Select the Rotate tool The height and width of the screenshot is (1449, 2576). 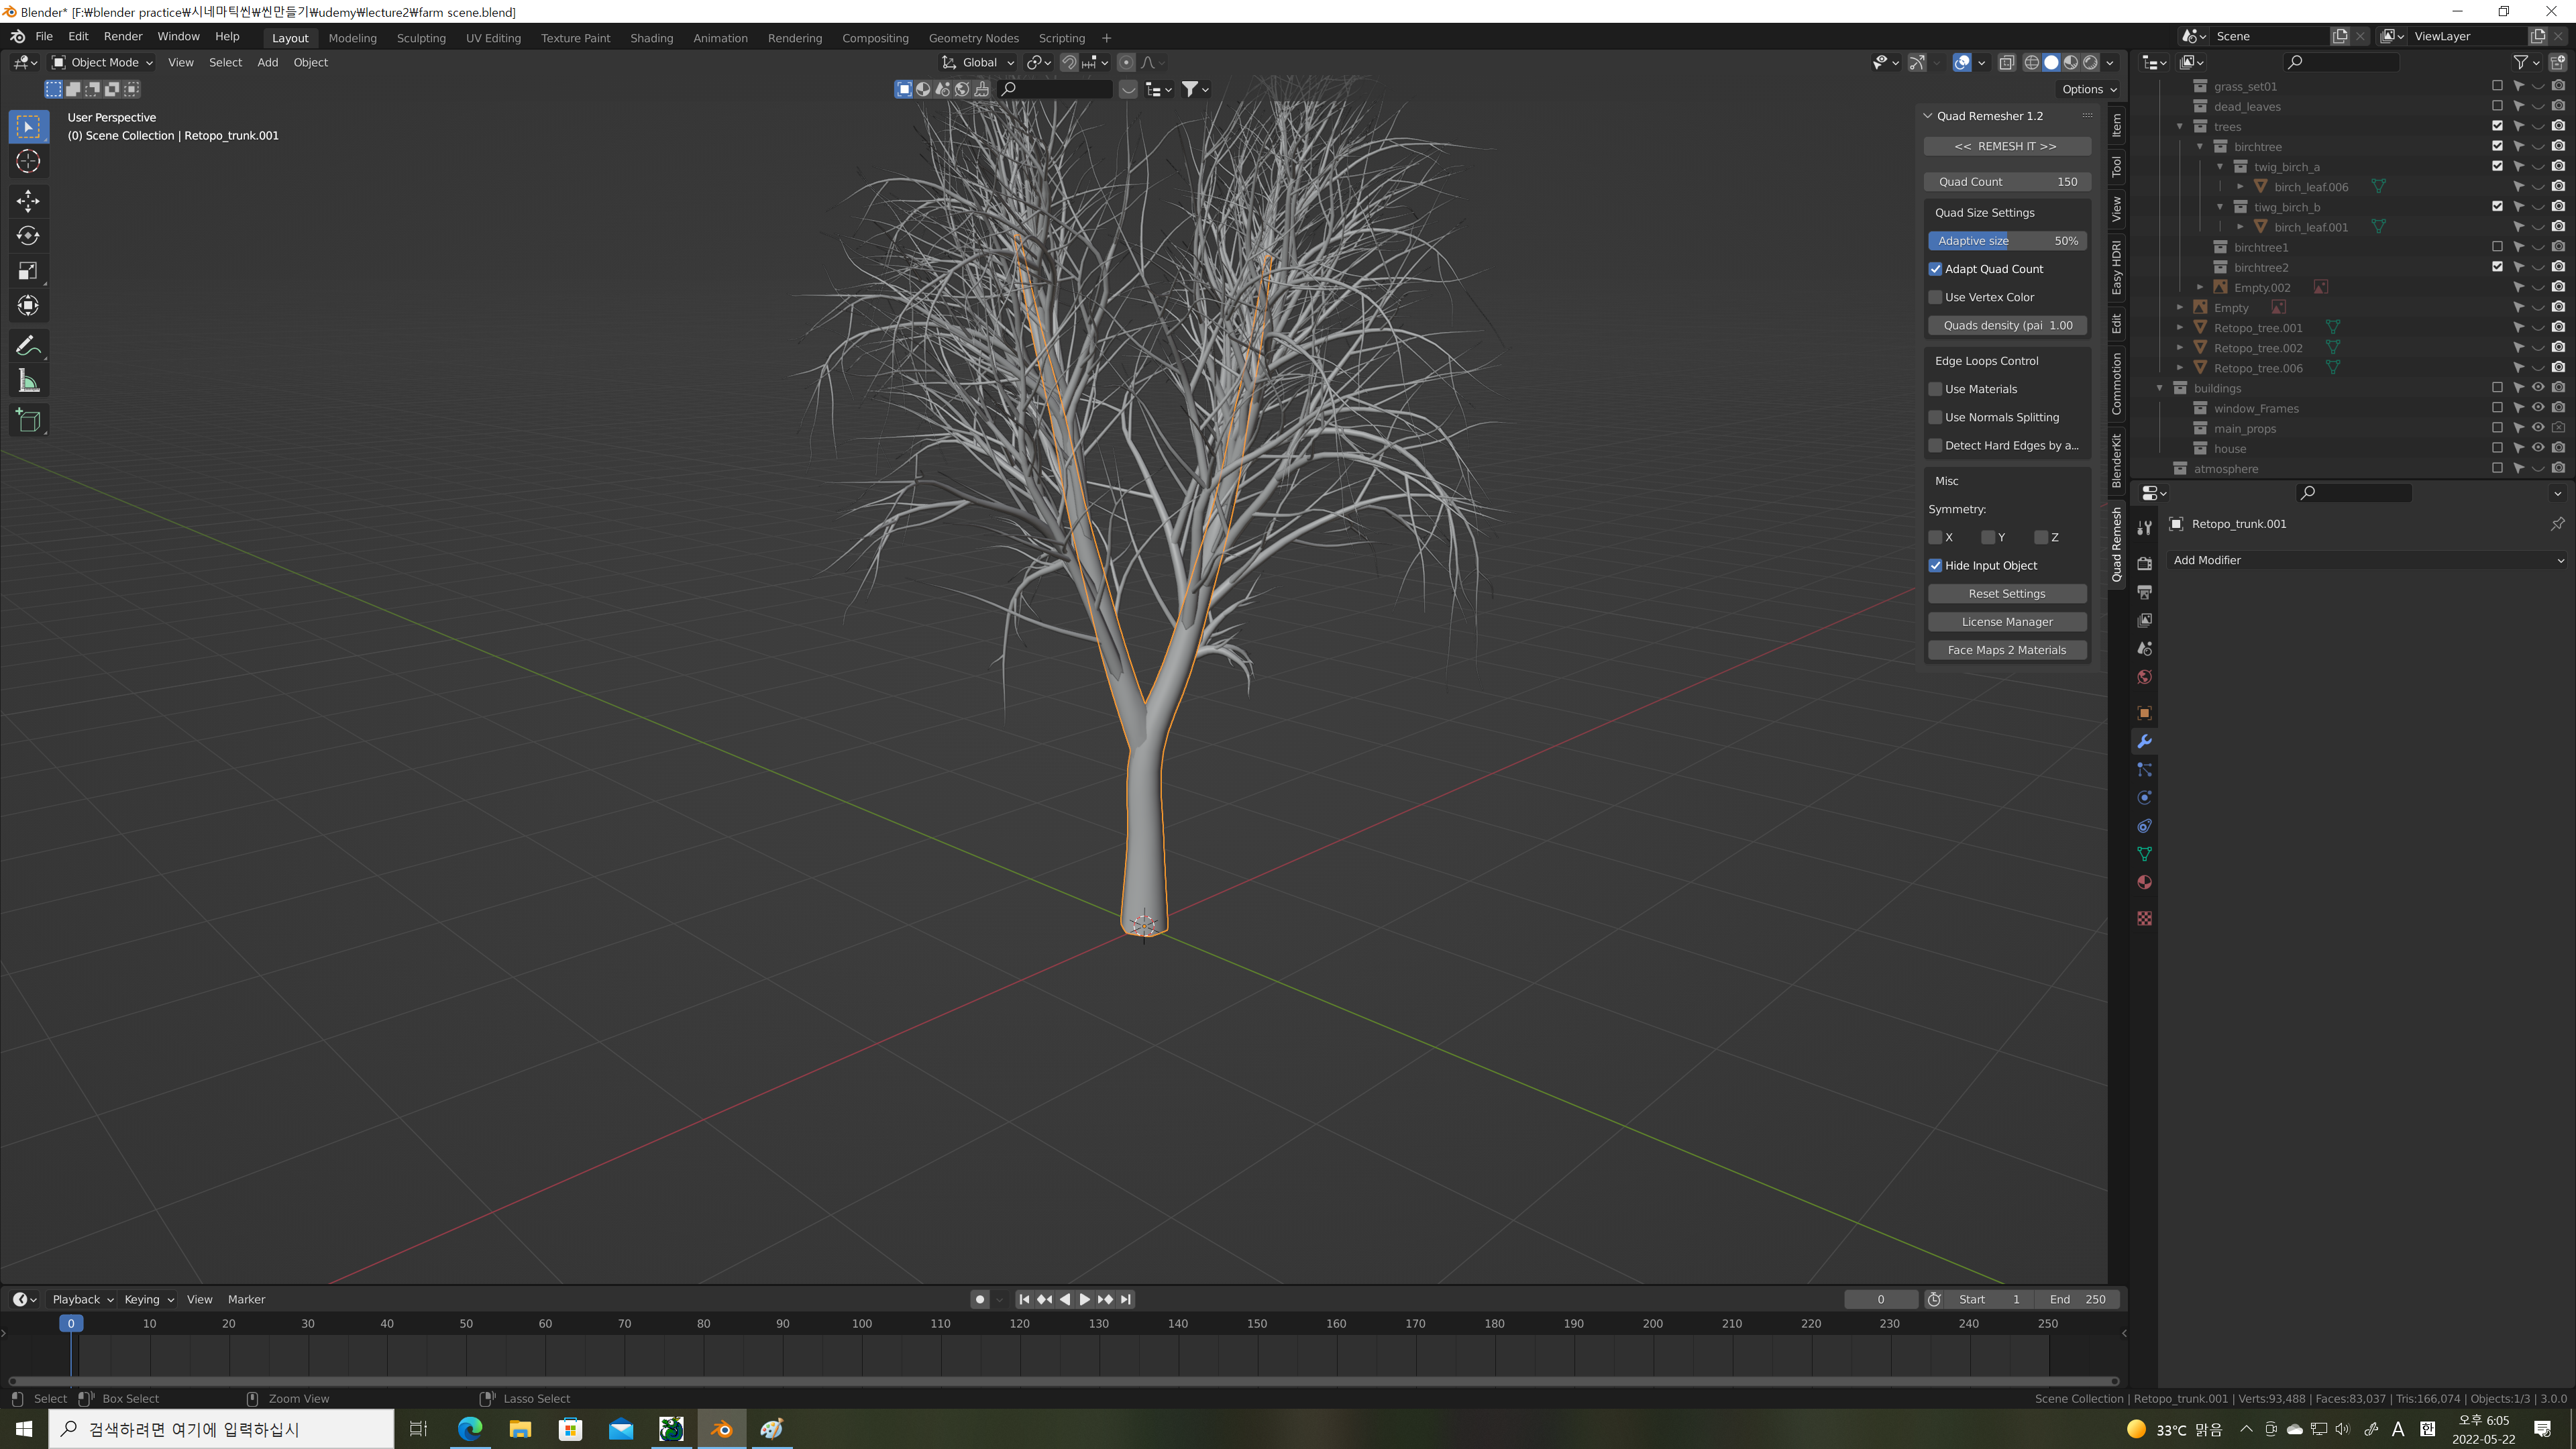[28, 236]
